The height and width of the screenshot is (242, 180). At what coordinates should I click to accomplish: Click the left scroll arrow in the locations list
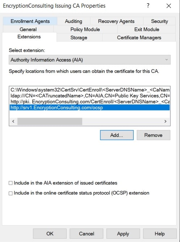click(13, 121)
